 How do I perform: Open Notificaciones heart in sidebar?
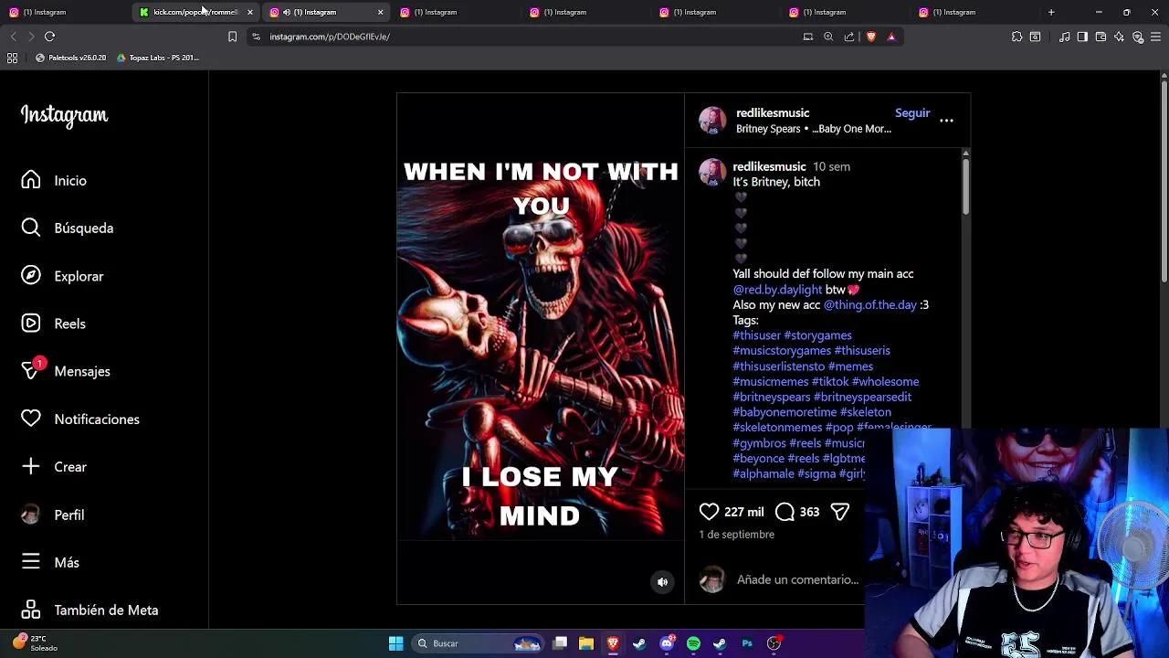[80, 419]
